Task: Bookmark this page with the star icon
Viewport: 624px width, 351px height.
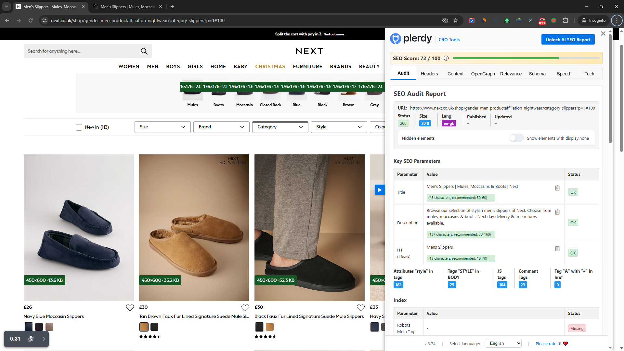Action: 456,20
